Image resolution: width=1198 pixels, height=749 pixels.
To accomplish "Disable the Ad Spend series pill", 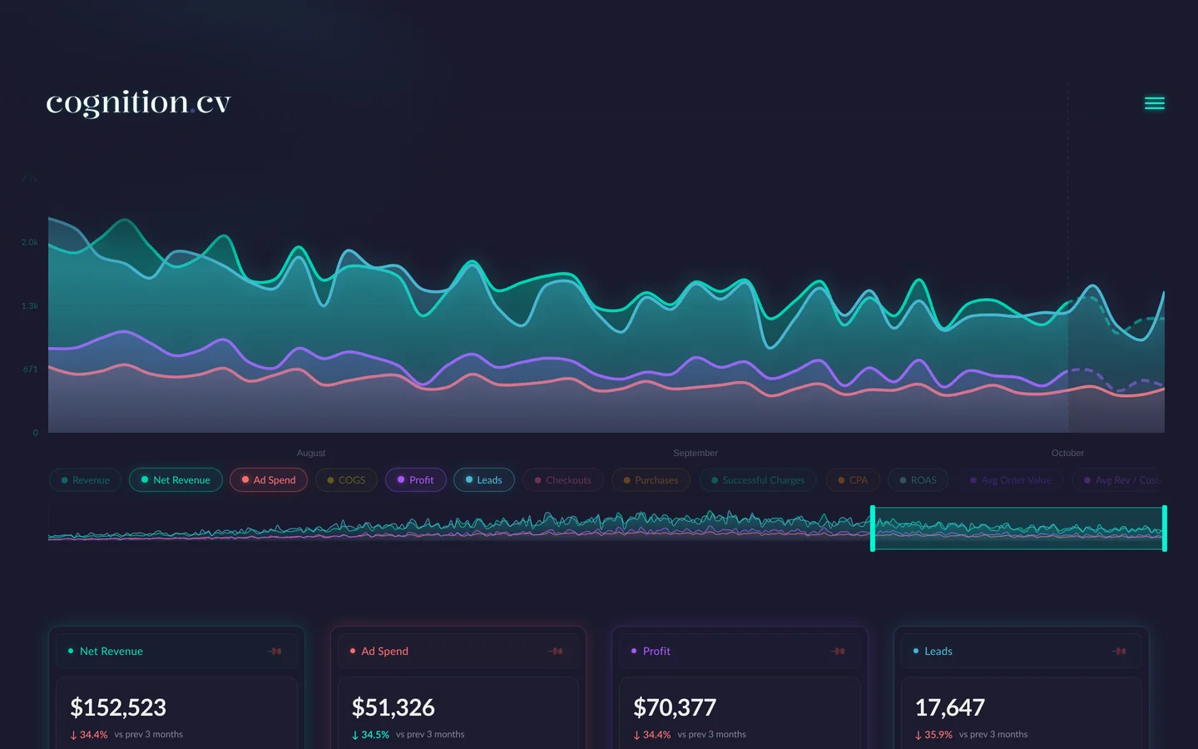I will [x=269, y=480].
